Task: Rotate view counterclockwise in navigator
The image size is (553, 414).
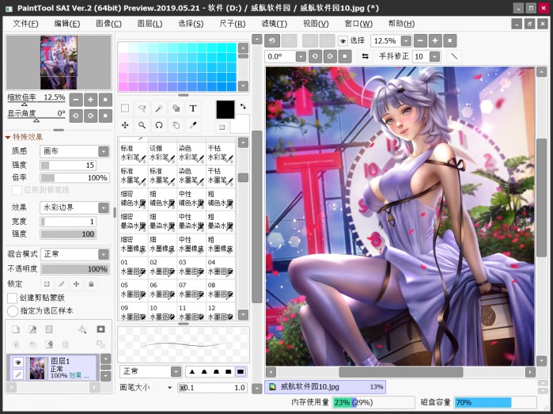Action: (x=76, y=116)
